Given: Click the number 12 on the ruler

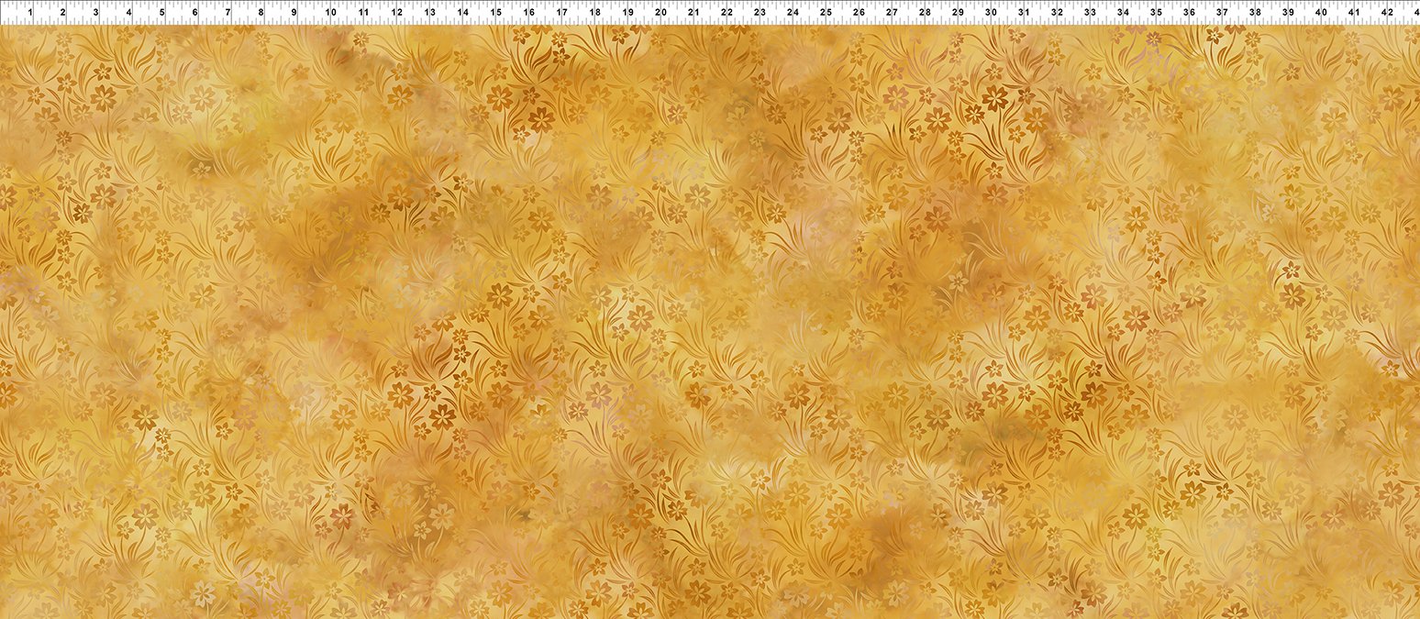Looking at the screenshot, I should [396, 13].
